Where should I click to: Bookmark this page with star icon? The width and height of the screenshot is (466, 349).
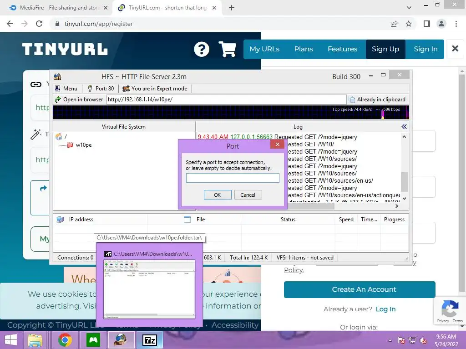[409, 24]
